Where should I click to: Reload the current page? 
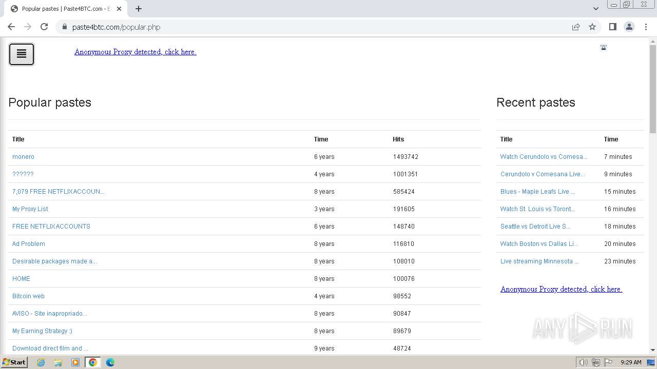[44, 27]
